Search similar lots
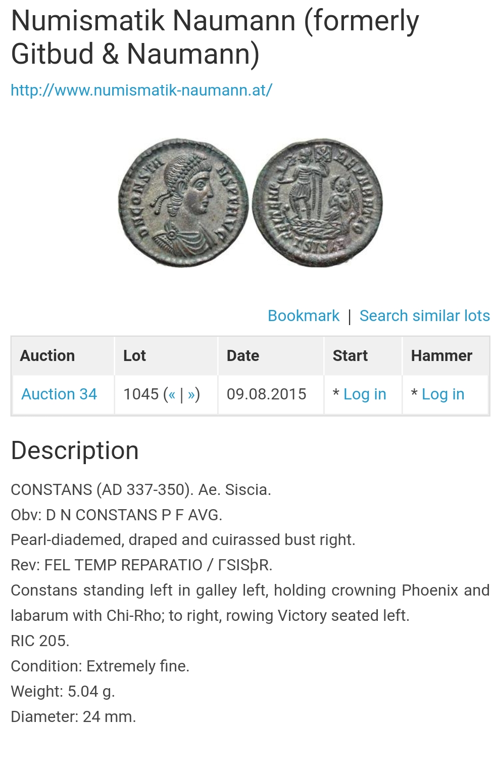 [x=425, y=315]
